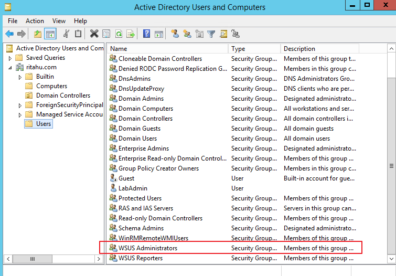Toggle show/hide console tree icon

[x=50, y=34]
